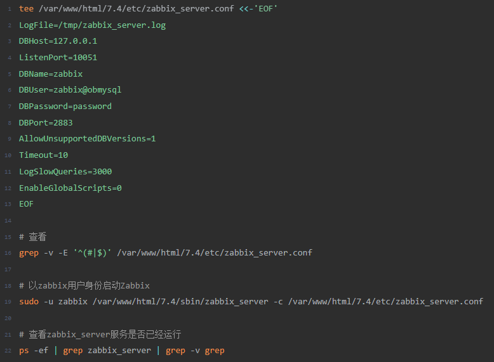This screenshot has width=494, height=362.
Task: Click the DBName=zabbix line
Action: [51, 74]
